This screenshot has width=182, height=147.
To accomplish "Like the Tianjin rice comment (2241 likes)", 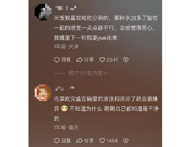I will (102, 60).
